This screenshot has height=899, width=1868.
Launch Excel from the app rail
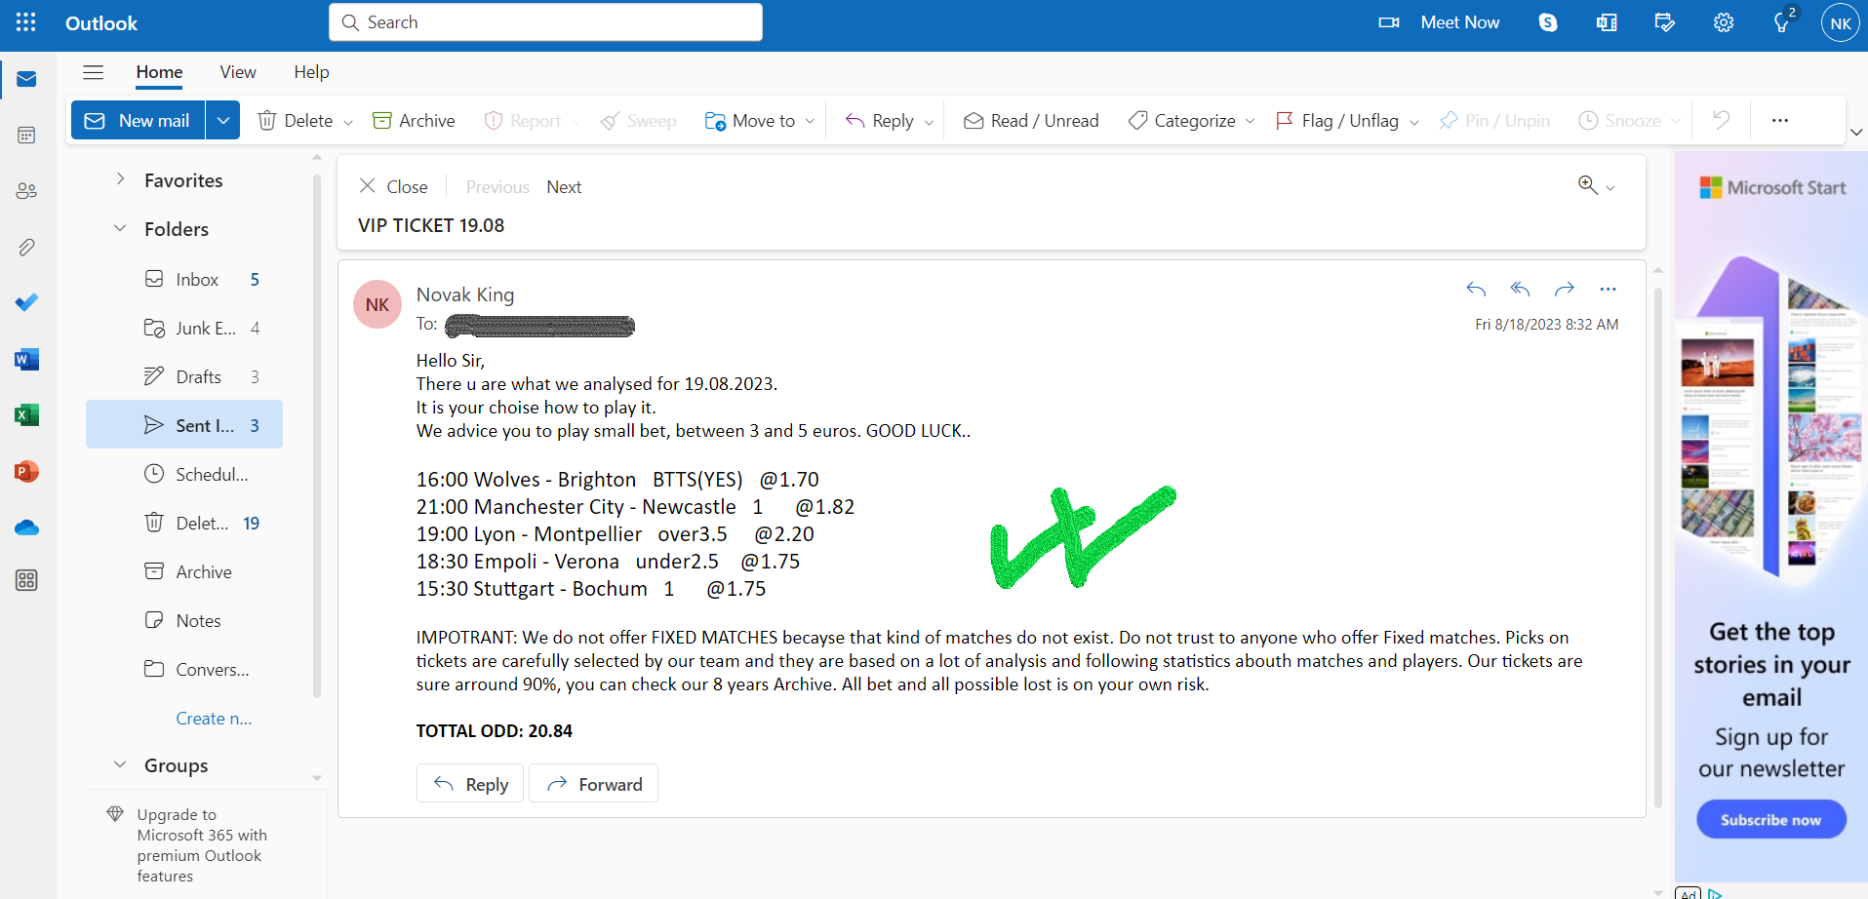click(26, 415)
